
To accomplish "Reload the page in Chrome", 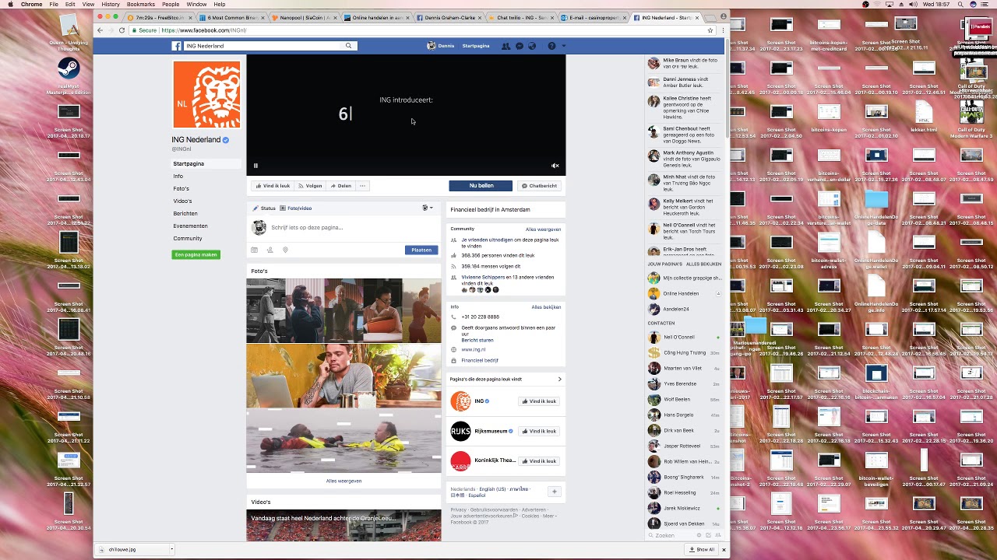I will pyautogui.click(x=122, y=30).
